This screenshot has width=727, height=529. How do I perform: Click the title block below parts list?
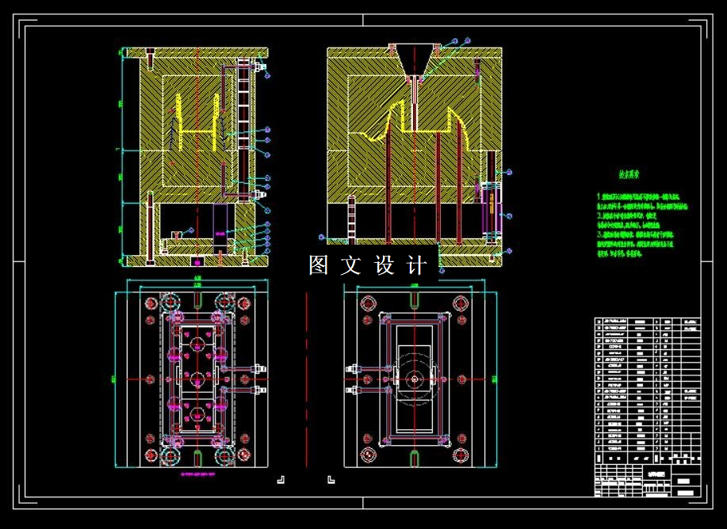click(x=648, y=481)
